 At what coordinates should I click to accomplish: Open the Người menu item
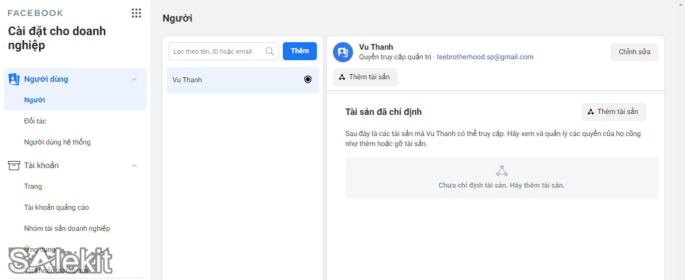pos(35,100)
